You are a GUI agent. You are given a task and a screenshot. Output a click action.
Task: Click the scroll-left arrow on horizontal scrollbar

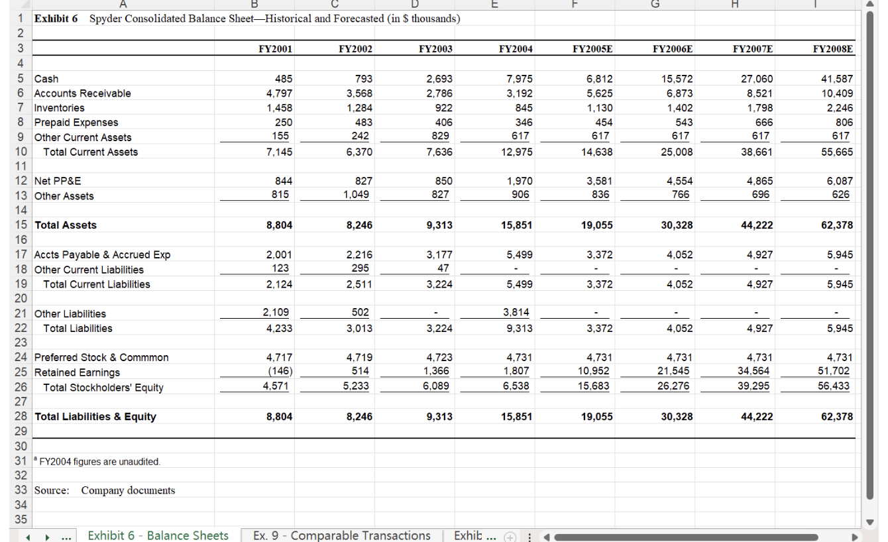pyautogui.click(x=545, y=536)
